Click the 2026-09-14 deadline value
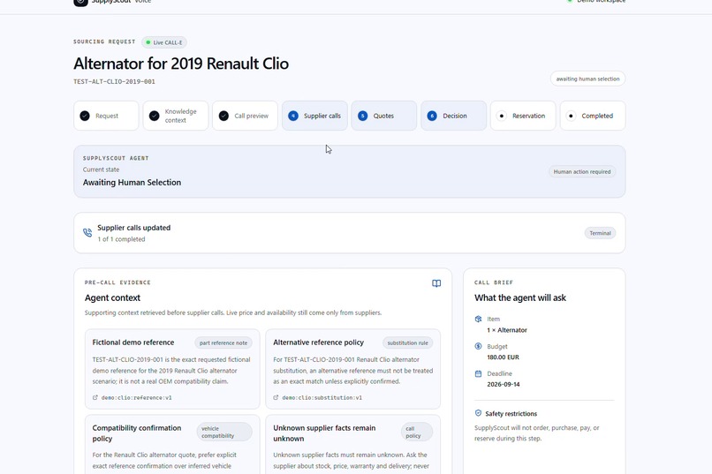Screen dimensions: 712x474 click(504, 385)
